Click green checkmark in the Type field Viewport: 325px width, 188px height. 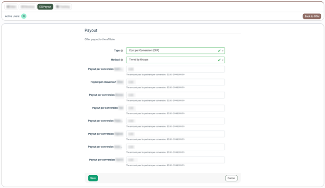(219, 51)
